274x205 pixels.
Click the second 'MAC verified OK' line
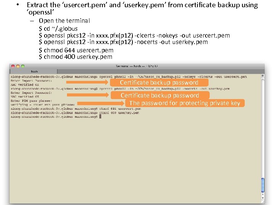(x=25, y=96)
